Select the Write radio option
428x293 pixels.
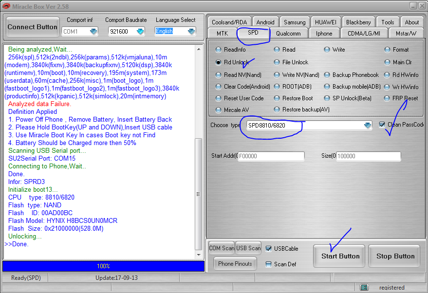pos(327,50)
